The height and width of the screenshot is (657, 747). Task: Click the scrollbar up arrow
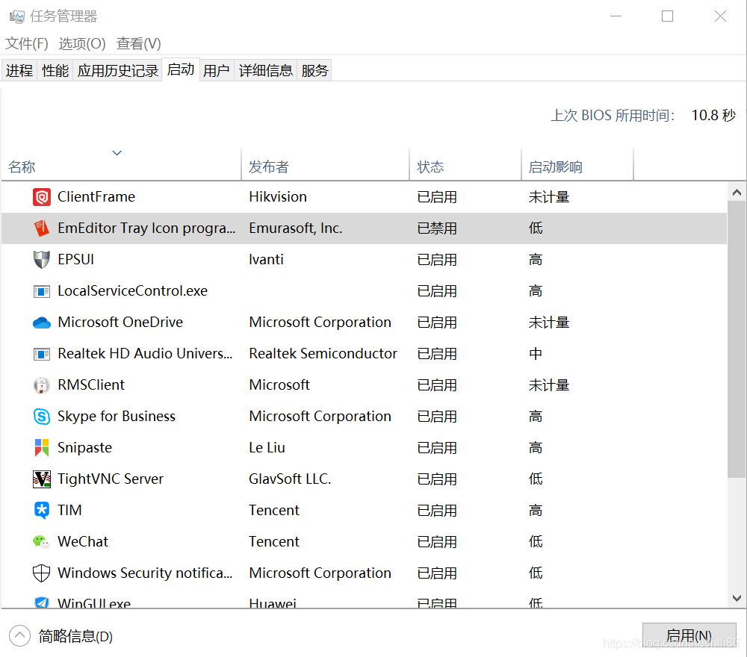click(x=737, y=193)
